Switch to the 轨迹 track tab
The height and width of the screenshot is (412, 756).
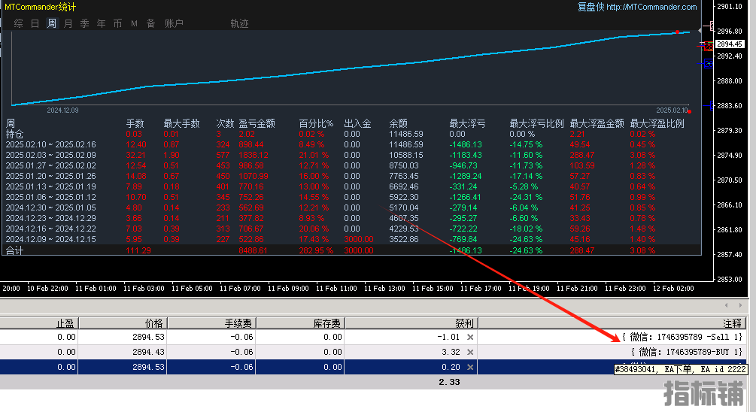pyautogui.click(x=239, y=23)
